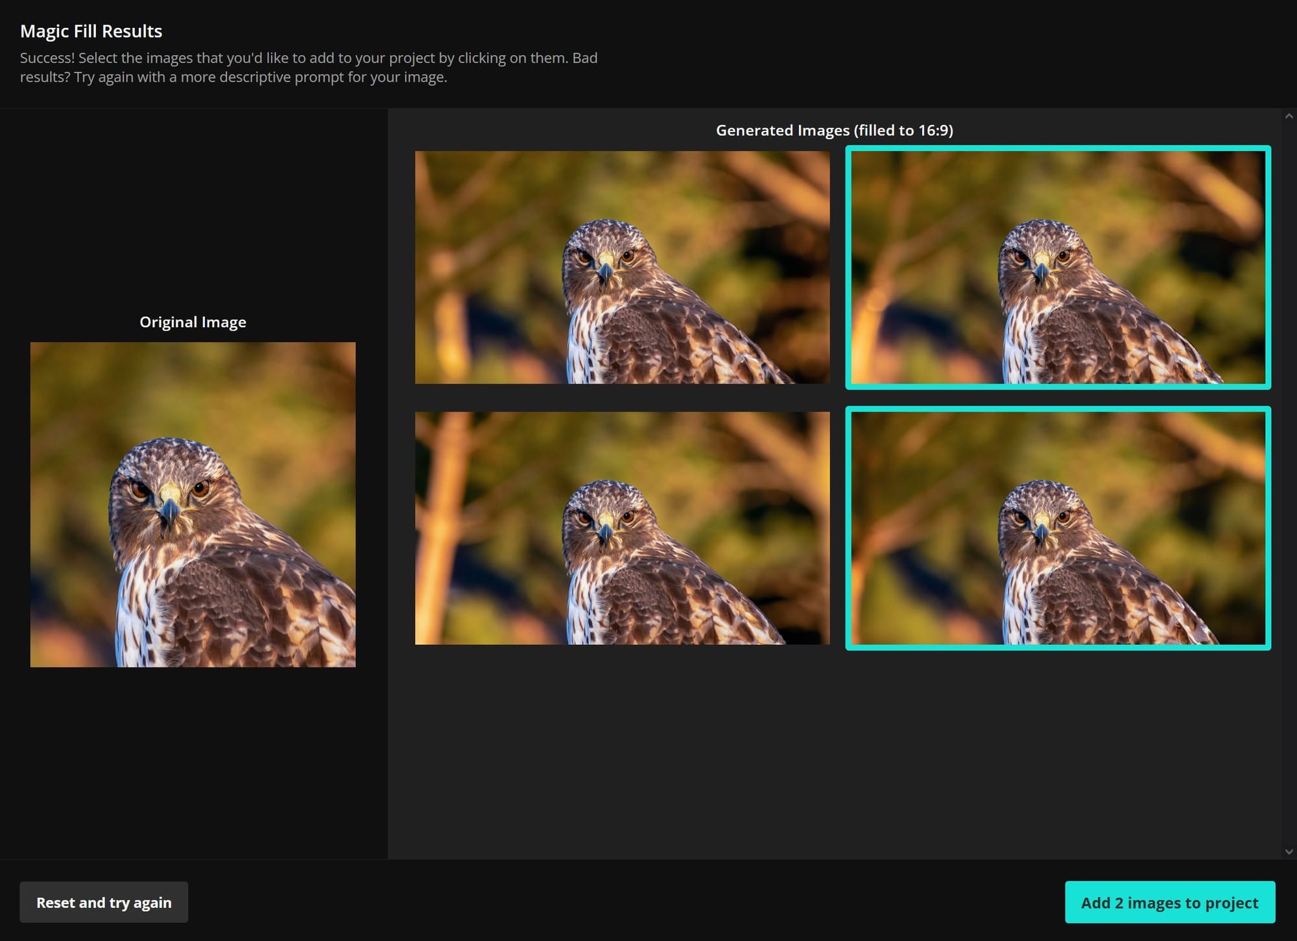Viewport: 1297px width, 941px height.
Task: Click the Original Image hawk thumbnail
Action: [x=193, y=504]
